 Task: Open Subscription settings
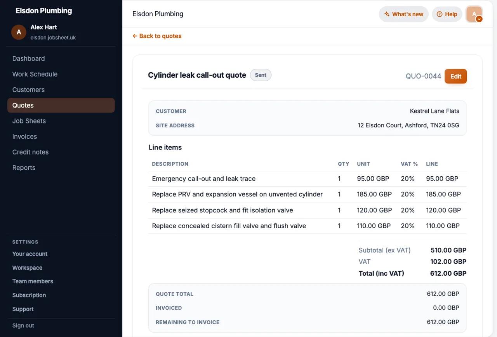29,295
